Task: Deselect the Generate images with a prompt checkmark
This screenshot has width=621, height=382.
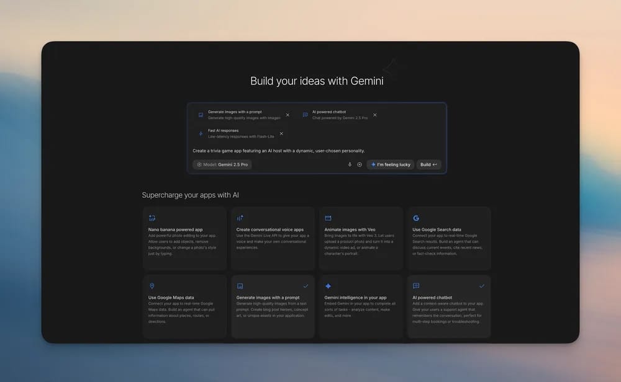Action: tap(305, 286)
